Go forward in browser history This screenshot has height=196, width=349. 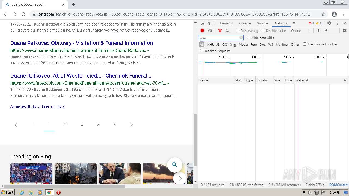15,14
